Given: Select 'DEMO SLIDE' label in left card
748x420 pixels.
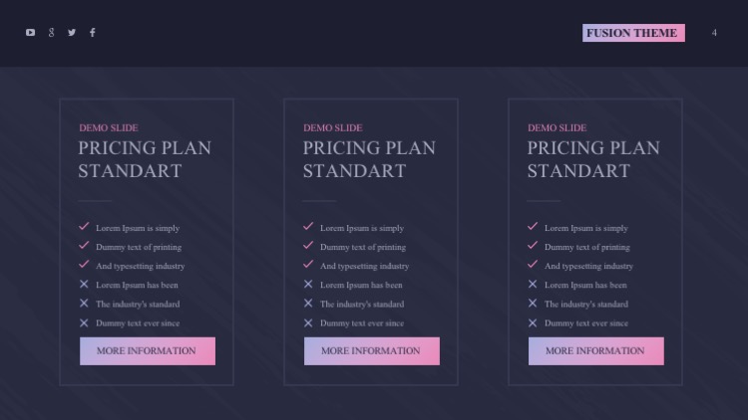Looking at the screenshot, I should point(109,127).
